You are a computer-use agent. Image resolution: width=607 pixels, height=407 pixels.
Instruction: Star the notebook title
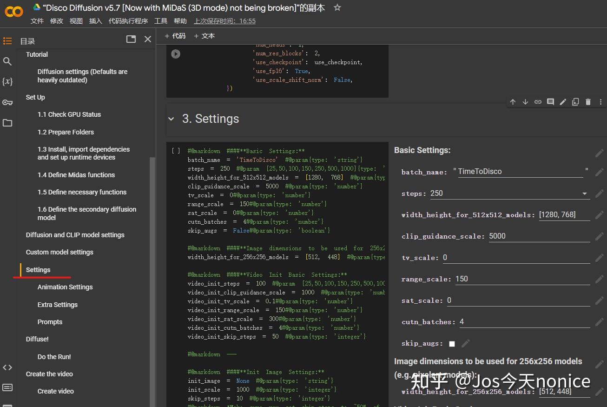[x=337, y=7]
